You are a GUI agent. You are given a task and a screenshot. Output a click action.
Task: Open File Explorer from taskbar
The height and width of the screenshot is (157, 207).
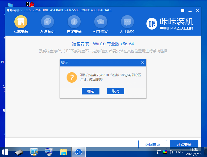coord(63,152)
